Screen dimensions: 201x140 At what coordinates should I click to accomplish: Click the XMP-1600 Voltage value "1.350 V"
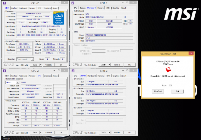click(57, 126)
